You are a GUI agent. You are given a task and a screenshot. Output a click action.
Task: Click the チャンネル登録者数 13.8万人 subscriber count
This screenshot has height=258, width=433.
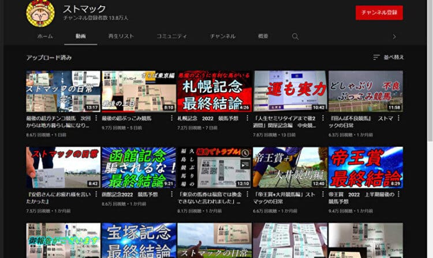point(95,18)
